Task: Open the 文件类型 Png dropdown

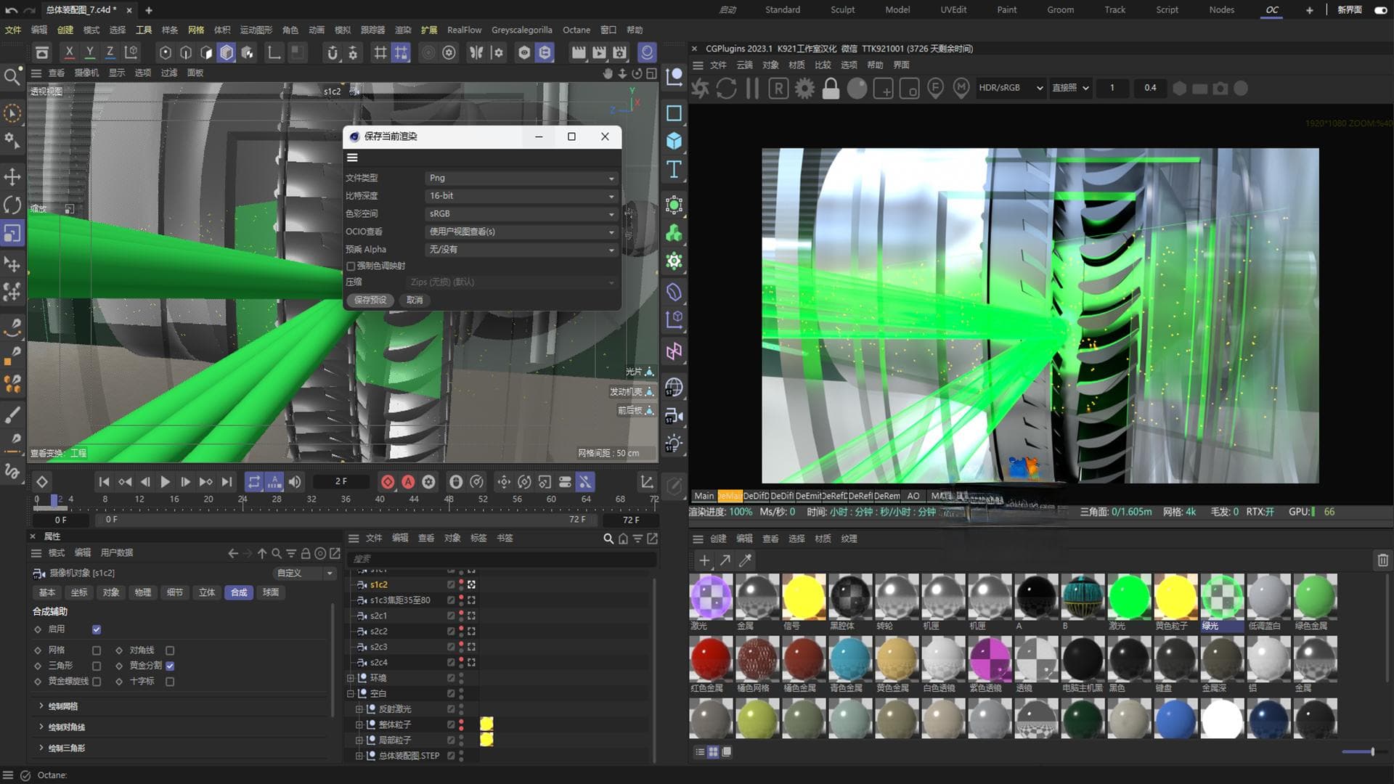Action: 521,178
